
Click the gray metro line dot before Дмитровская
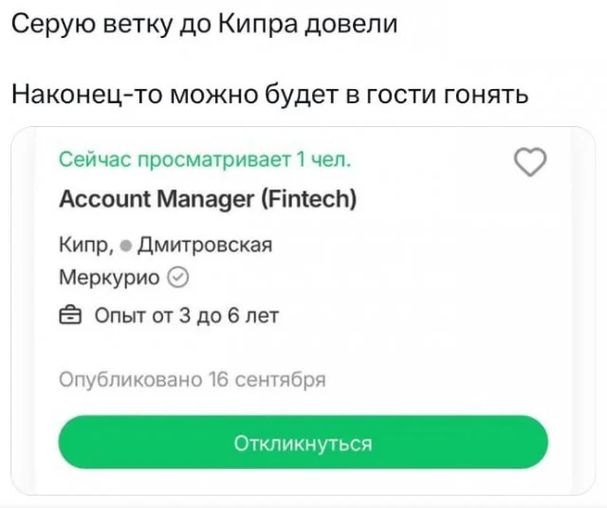click(x=126, y=245)
